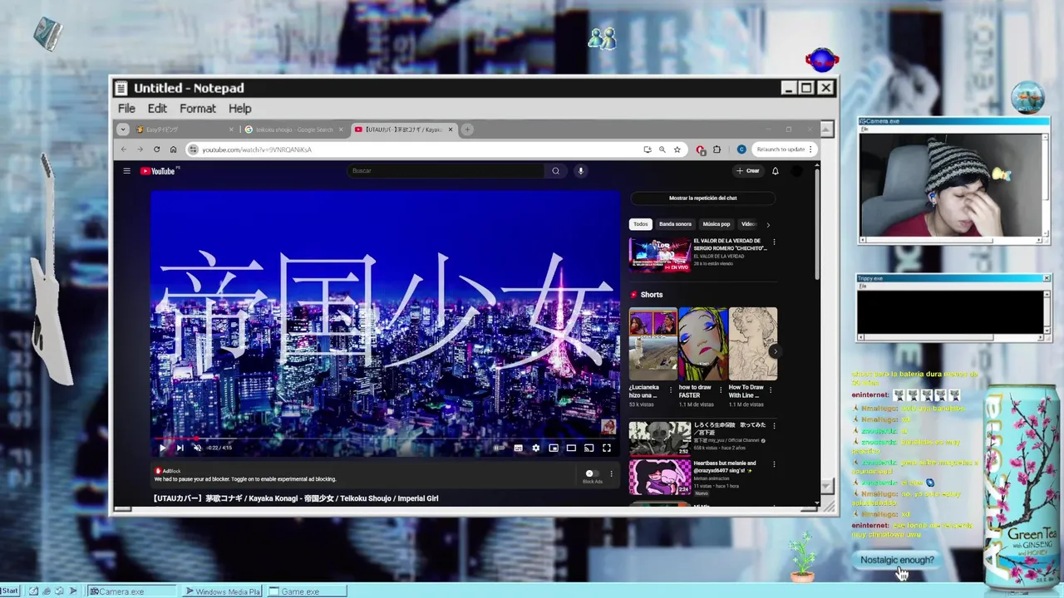Image resolution: width=1064 pixels, height=598 pixels.
Task: Open the YouTube account avatar menu
Action: (x=796, y=171)
